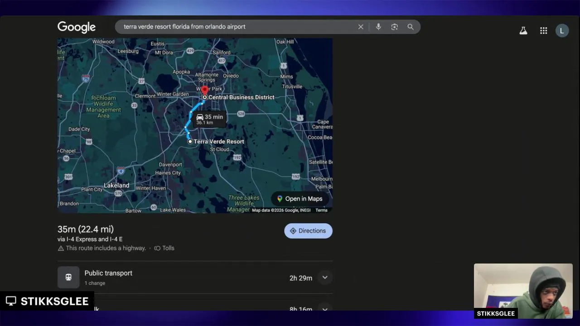Click the Haines City label on the map
Image resolution: width=580 pixels, height=326 pixels.
click(x=168, y=173)
